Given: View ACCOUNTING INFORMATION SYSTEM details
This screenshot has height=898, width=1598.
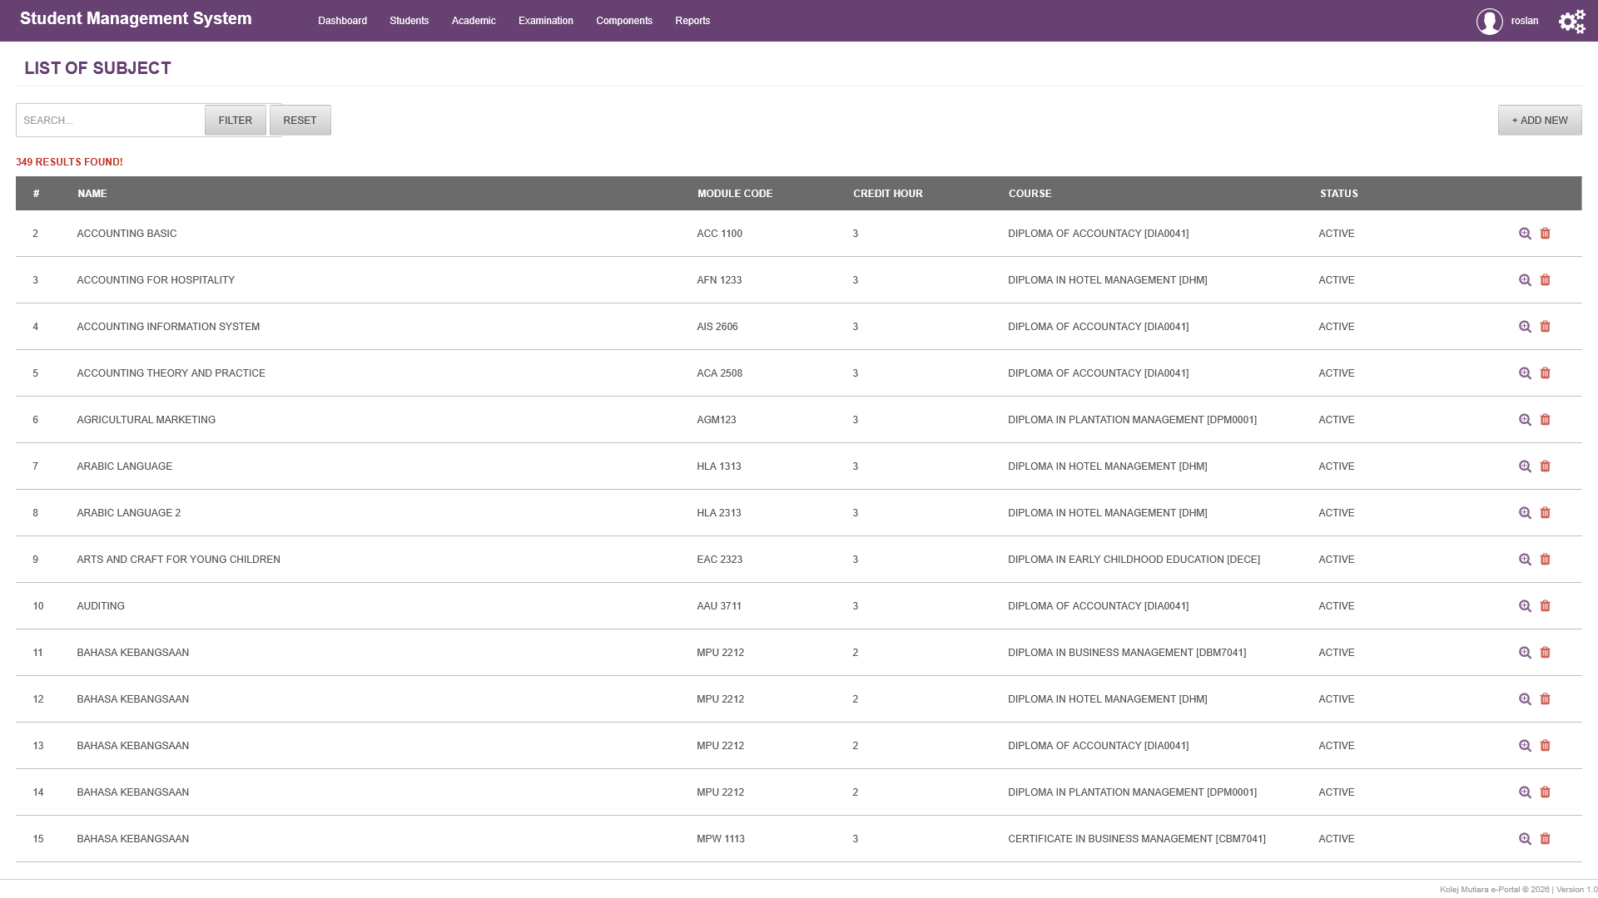Looking at the screenshot, I should click(x=1525, y=327).
